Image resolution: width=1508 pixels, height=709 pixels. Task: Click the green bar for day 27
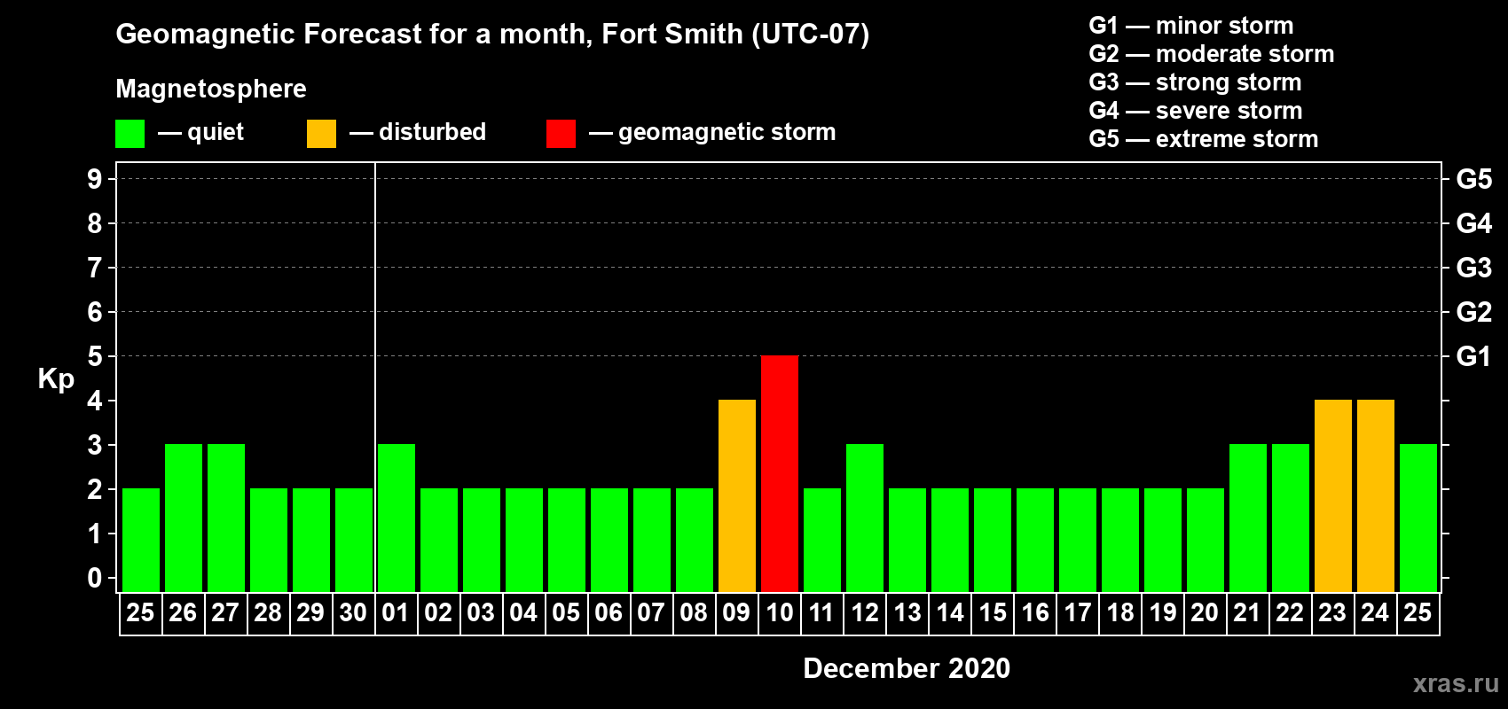226,518
